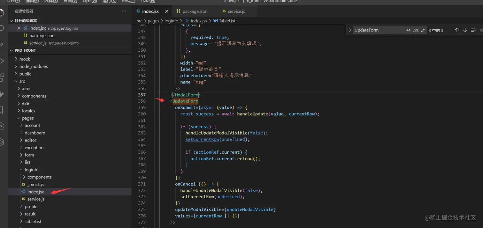Screen dimensions: 483x228
Task: Select service.js in open editors list
Action: [38, 43]
